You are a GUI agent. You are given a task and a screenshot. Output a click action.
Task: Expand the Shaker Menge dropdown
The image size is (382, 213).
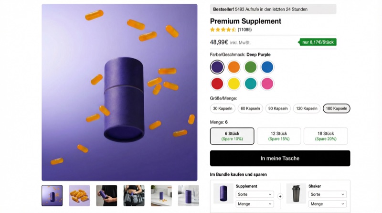pos(328,204)
